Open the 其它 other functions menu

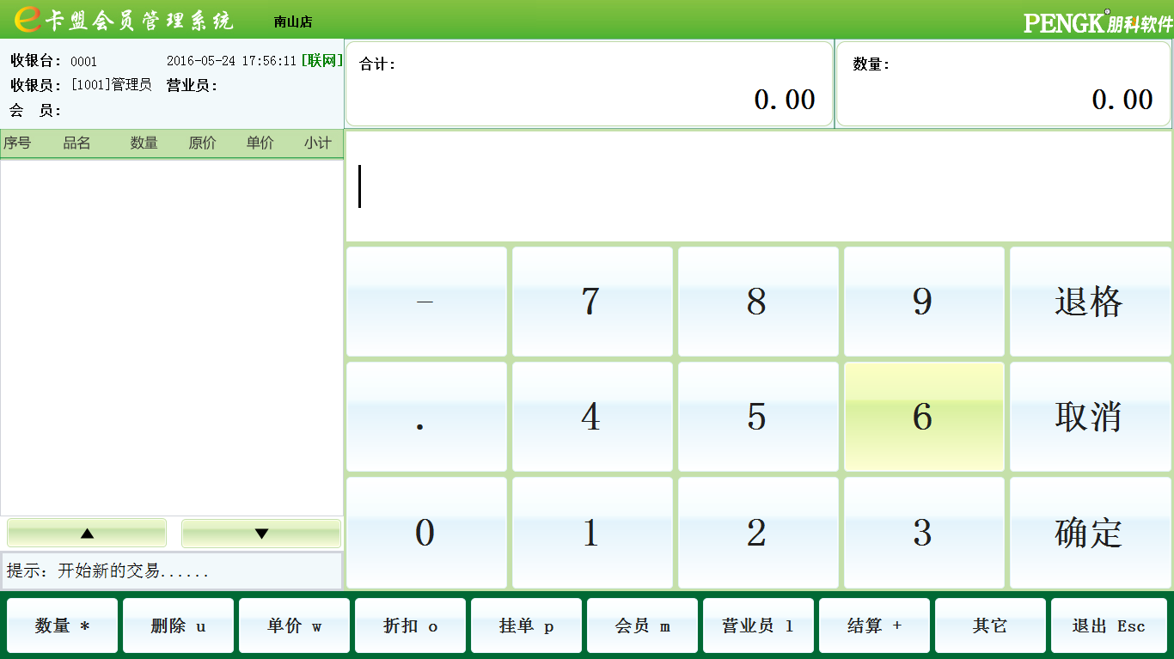tap(990, 625)
